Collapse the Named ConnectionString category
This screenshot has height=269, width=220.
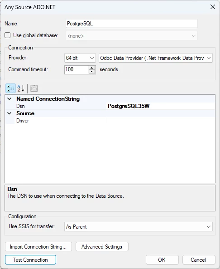(x=10, y=99)
